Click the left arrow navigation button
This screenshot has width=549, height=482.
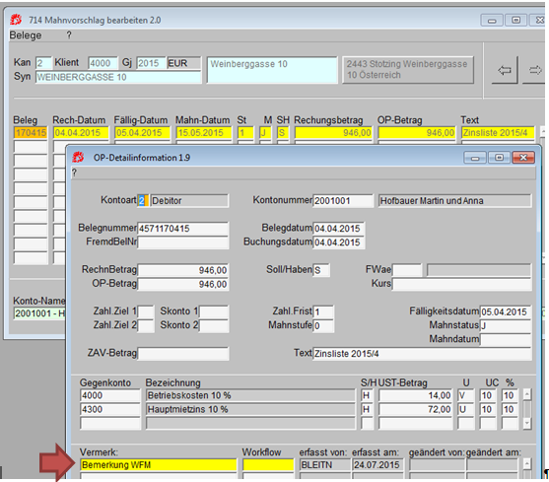coord(505,70)
